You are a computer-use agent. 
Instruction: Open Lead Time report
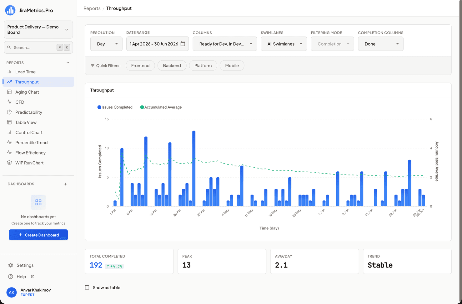coord(38,72)
